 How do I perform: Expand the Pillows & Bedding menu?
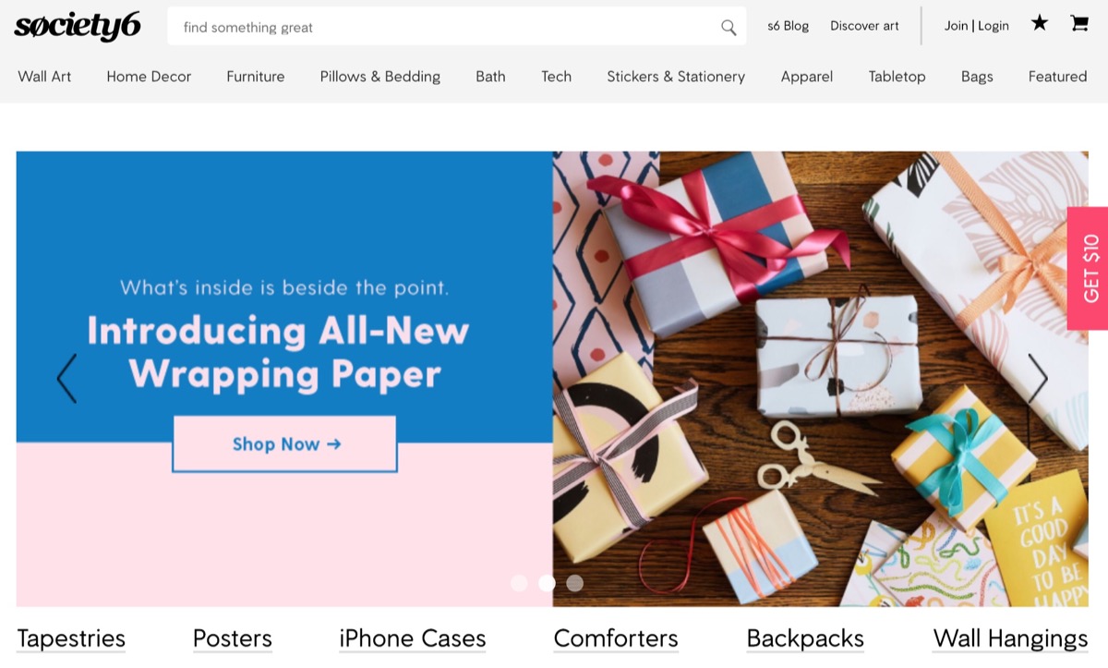click(380, 77)
